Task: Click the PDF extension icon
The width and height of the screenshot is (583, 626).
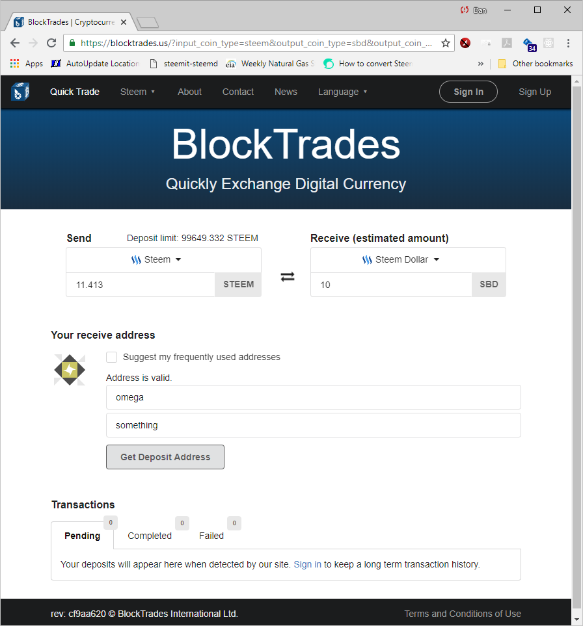Action: click(507, 43)
